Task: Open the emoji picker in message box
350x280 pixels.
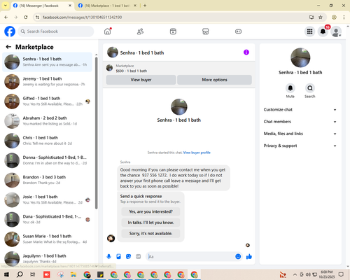Action: coord(238,257)
